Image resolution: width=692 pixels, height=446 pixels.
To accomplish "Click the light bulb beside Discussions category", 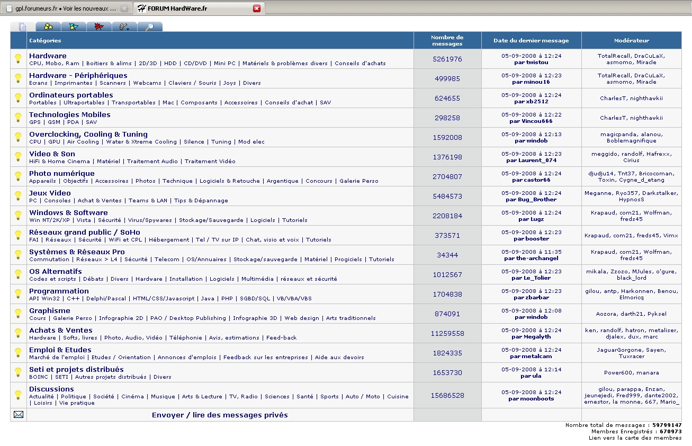I will tap(19, 395).
